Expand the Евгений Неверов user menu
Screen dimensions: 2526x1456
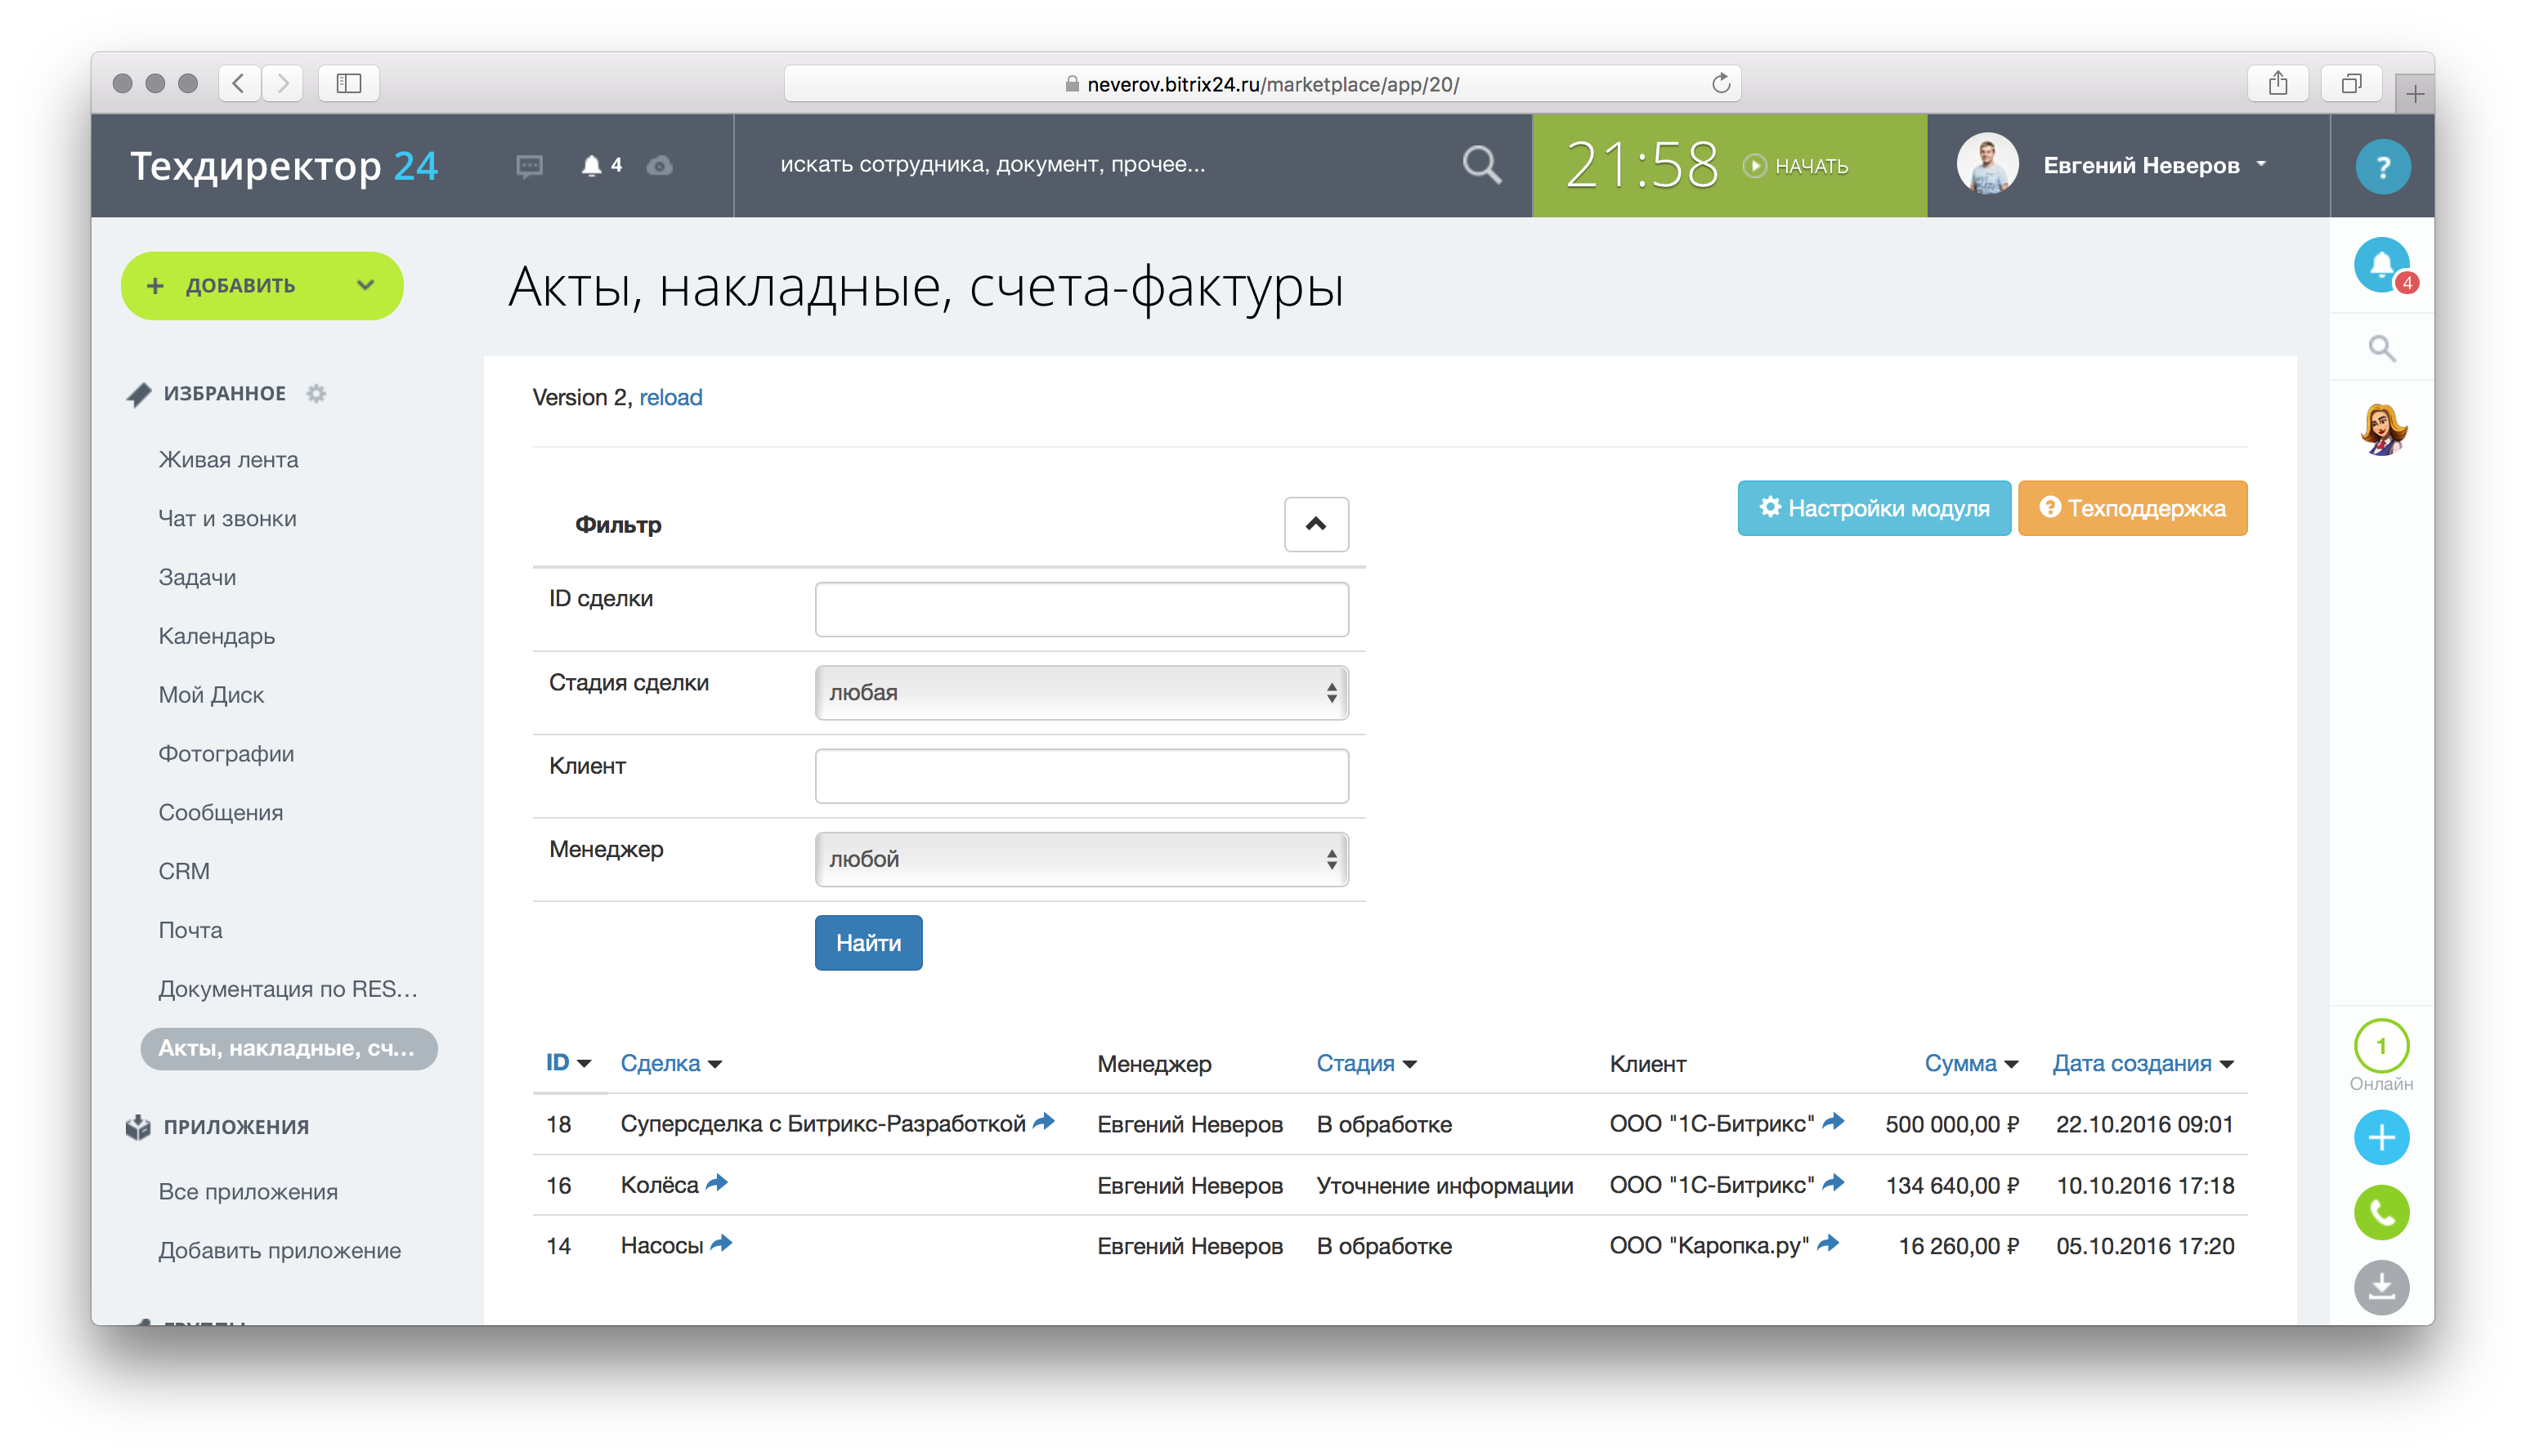[x=2154, y=166]
